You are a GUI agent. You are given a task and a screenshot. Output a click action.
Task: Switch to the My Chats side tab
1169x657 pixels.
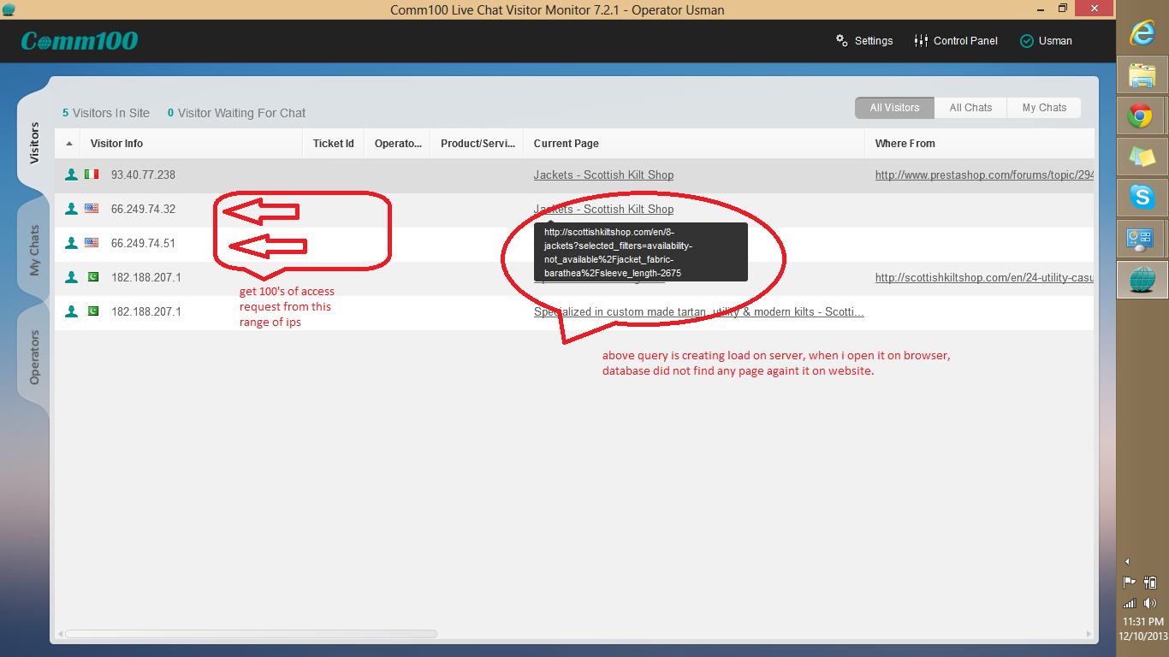[35, 250]
